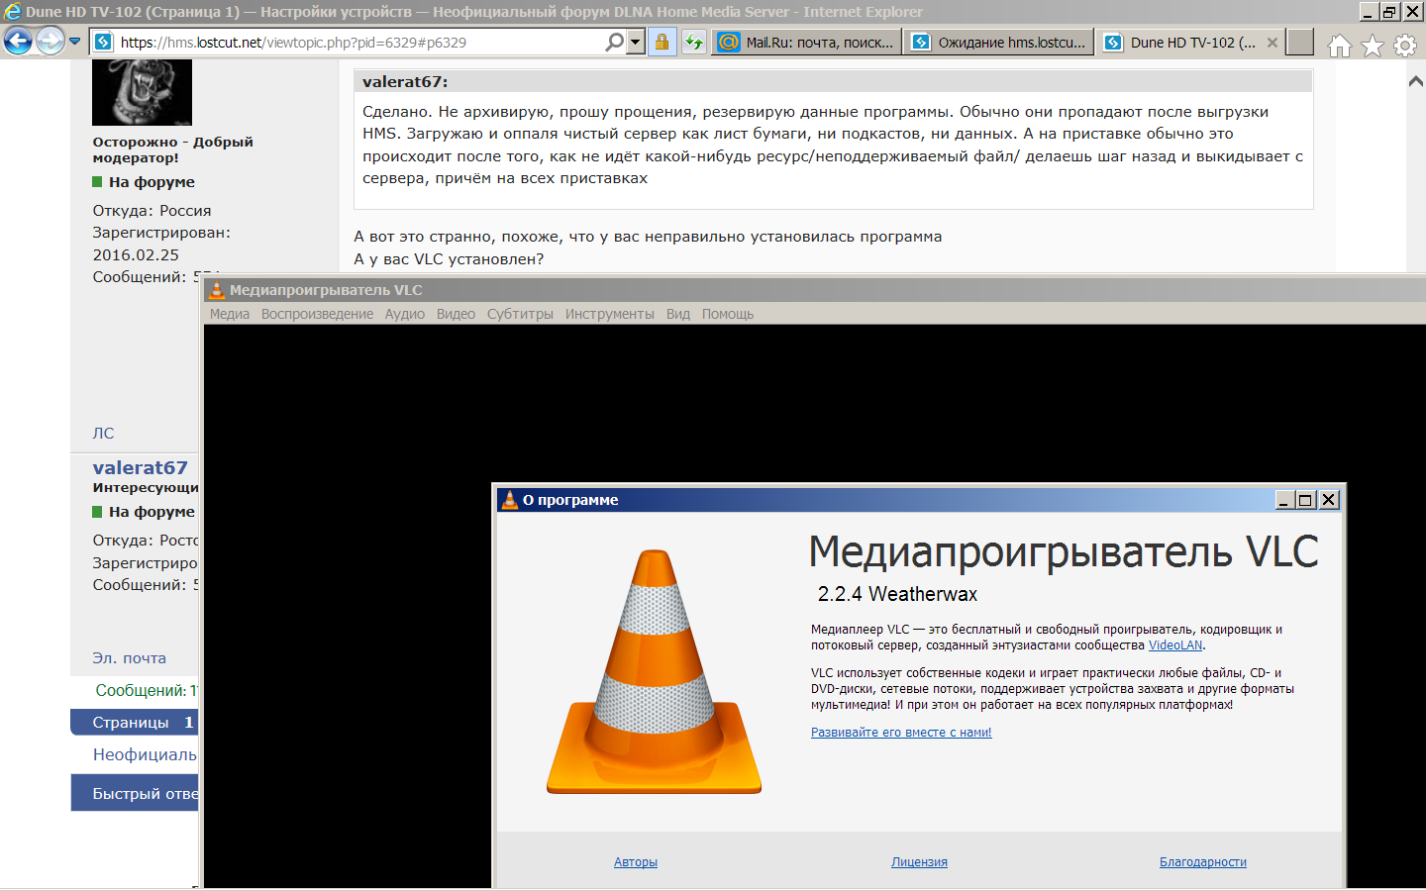Screen dimensions: 1426x891
Task: Open the Лицензия link
Action: click(919, 862)
